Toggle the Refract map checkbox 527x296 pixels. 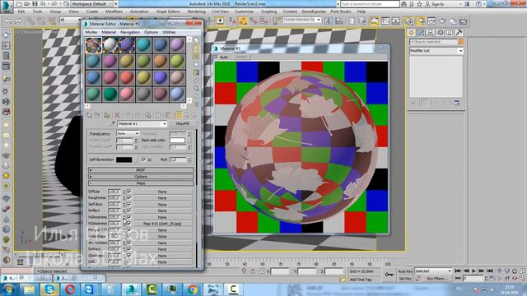129,249
